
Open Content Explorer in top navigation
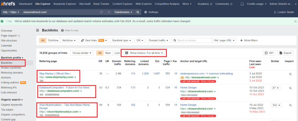point(123,4)
